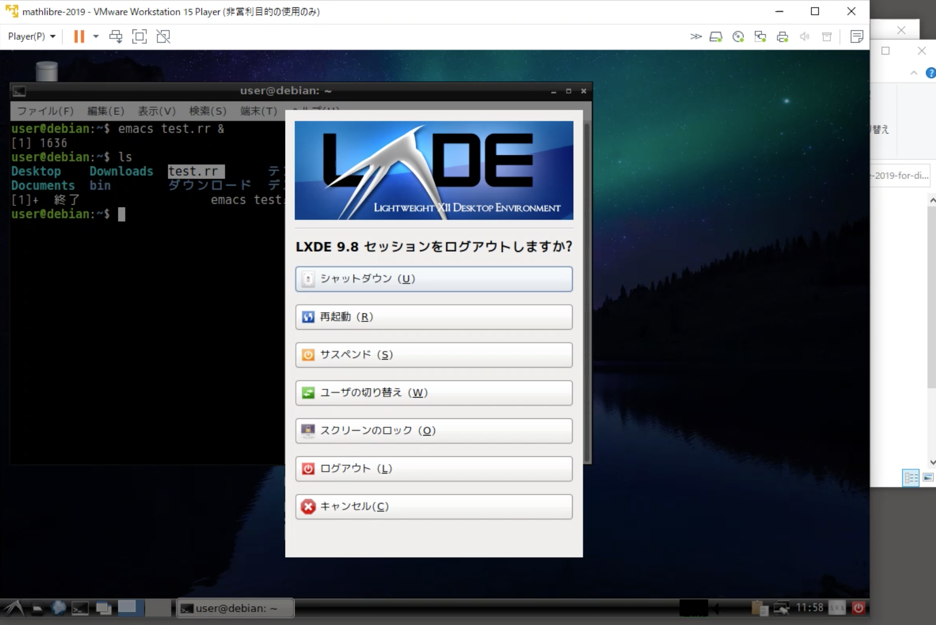The image size is (936, 625).
Task: Click the -2019-for-di... item in right window
Action: click(x=900, y=176)
